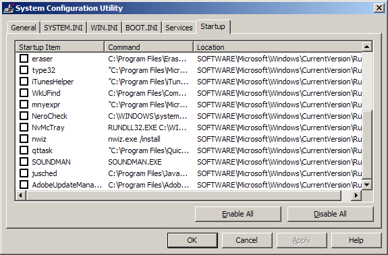Select the AdobeUpdateMana... item name
Viewport: 388px width, 255px height.
67,185
